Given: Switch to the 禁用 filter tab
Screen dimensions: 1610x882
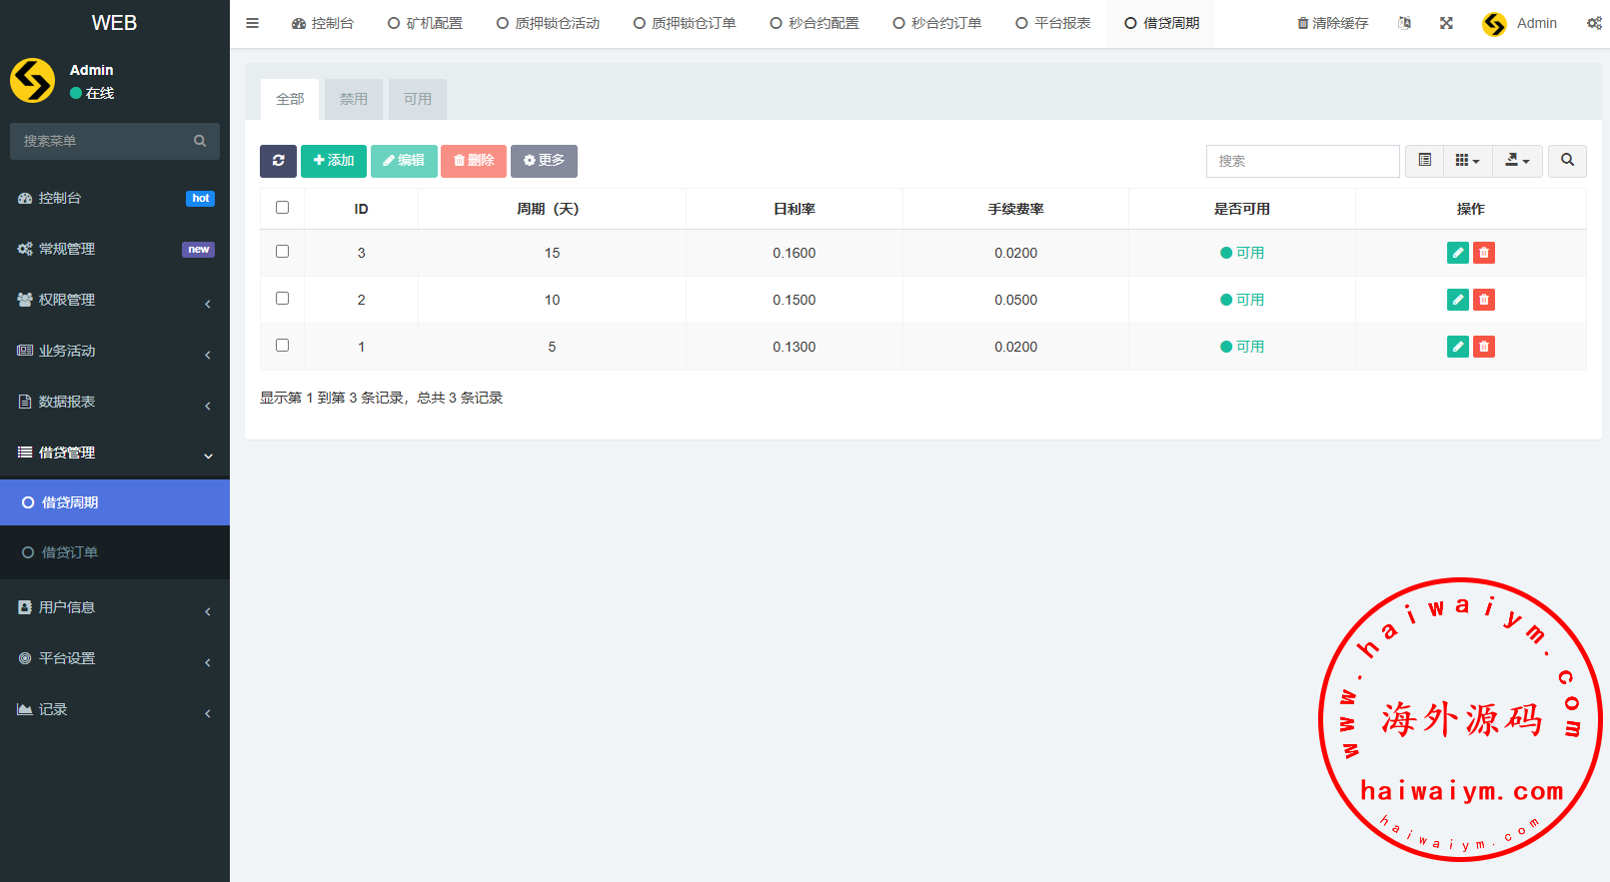Looking at the screenshot, I should click(x=354, y=99).
